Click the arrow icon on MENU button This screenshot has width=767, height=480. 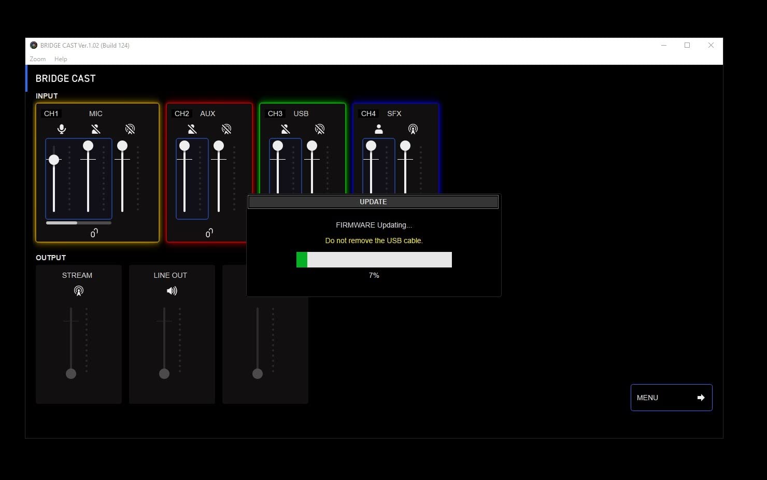point(701,398)
